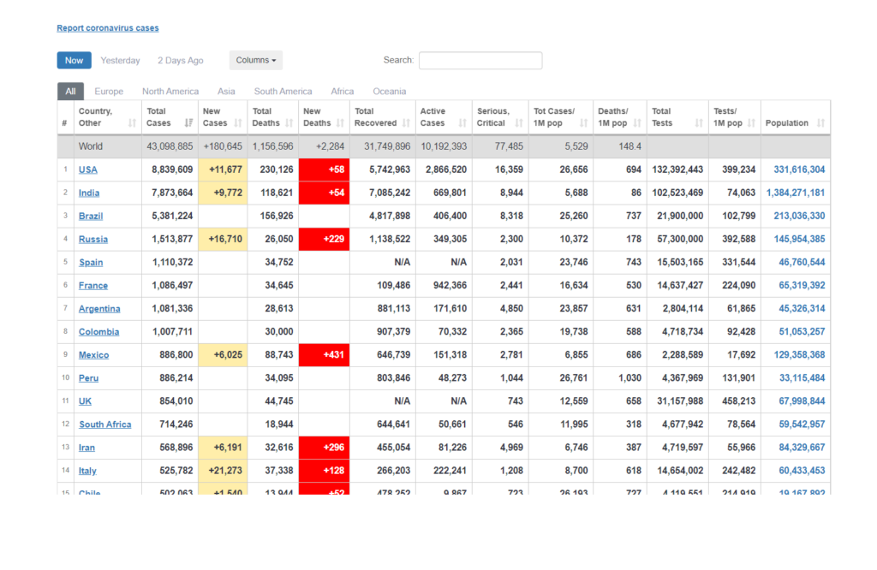Switch to Yesterday data view
Image resolution: width=877 pixels, height=570 pixels.
[x=120, y=61]
